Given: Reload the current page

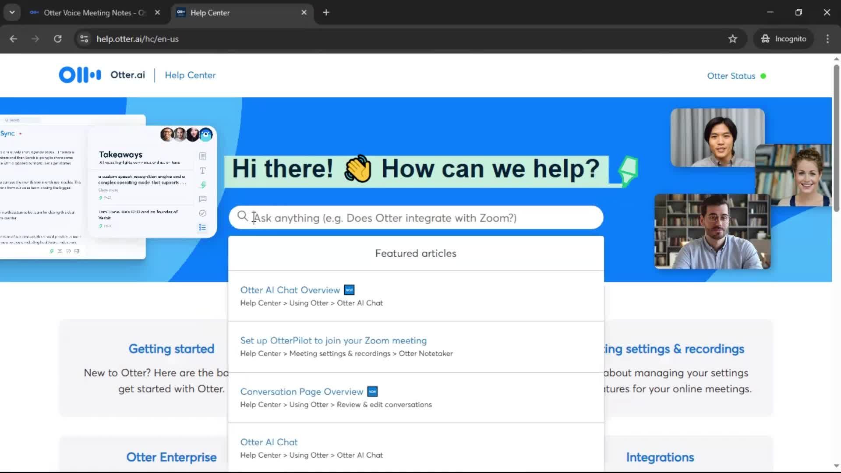Looking at the screenshot, I should pyautogui.click(x=57, y=39).
